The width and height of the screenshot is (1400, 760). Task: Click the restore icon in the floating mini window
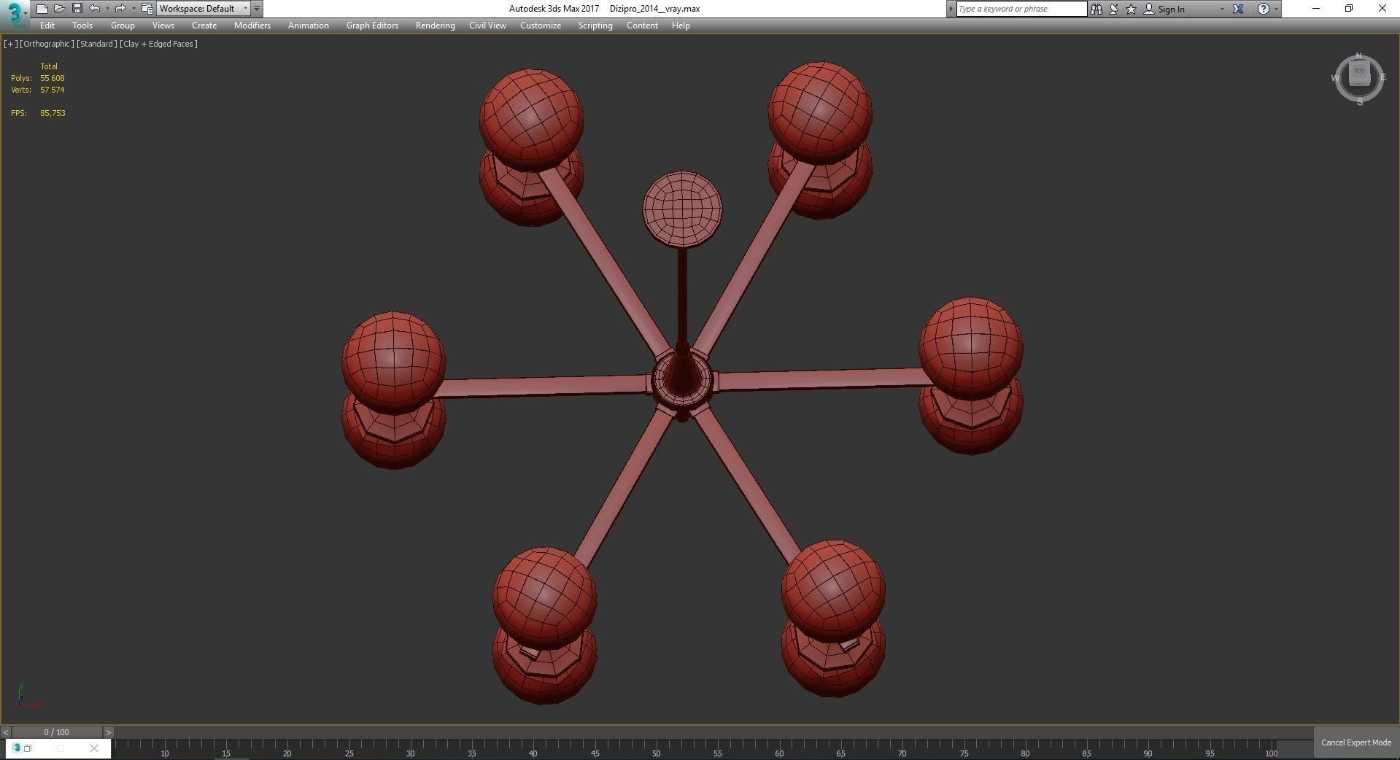pos(28,748)
